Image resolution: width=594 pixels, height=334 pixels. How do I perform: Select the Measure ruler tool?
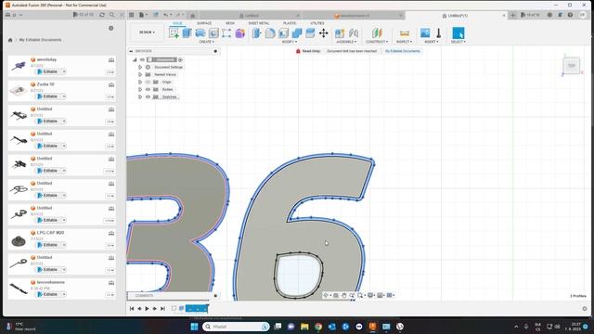click(x=405, y=33)
